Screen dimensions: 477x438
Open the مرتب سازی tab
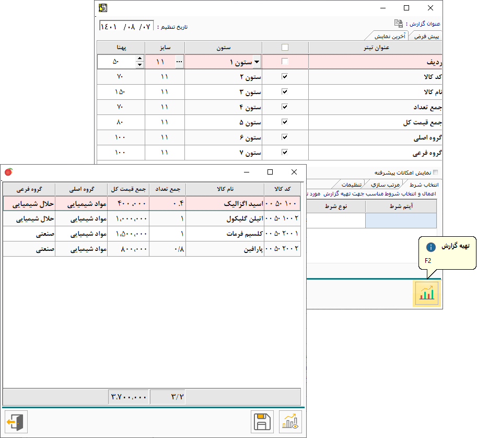pyautogui.click(x=386, y=185)
